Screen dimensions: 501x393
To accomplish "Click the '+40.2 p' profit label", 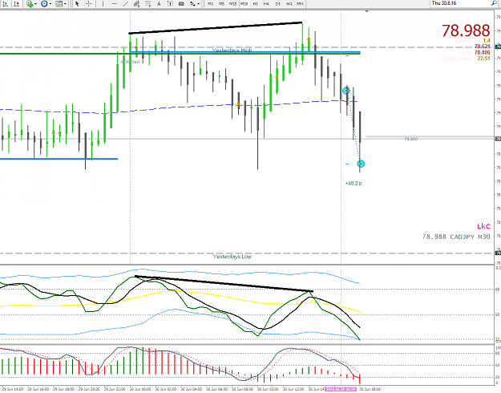I will pyautogui.click(x=354, y=184).
